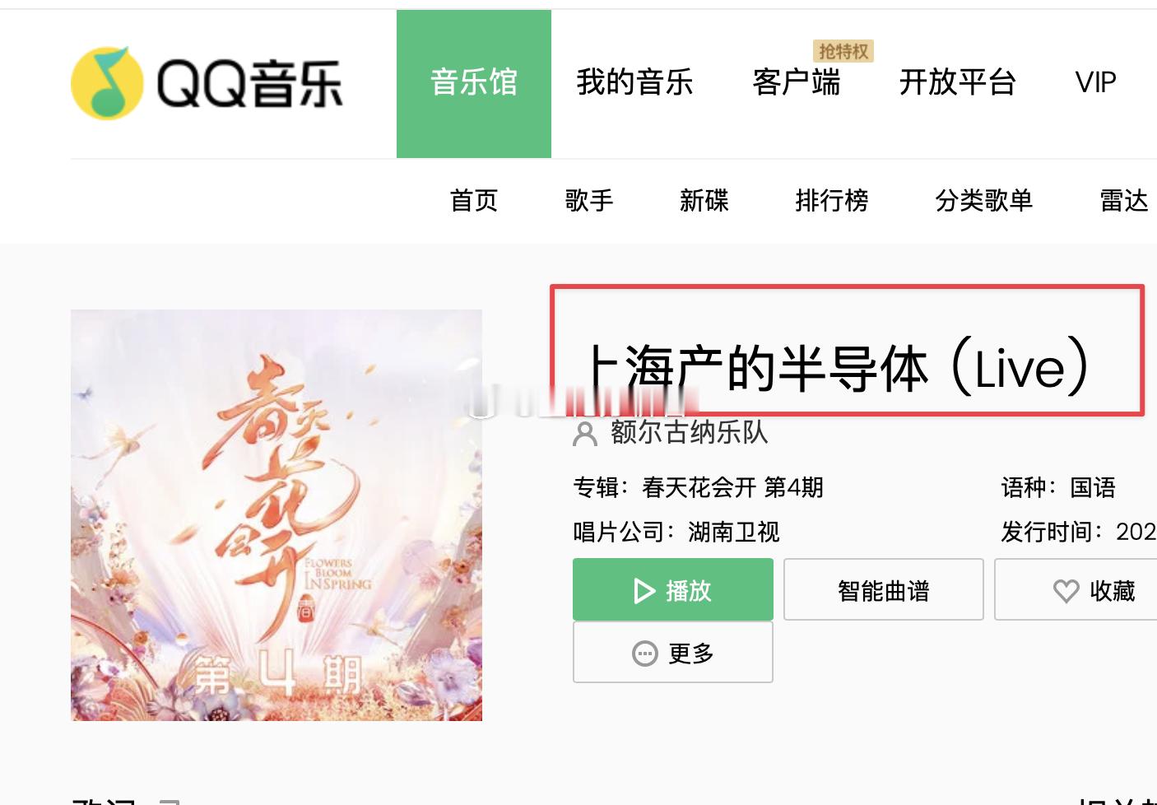Click the play triangle icon on 播放
The width and height of the screenshot is (1157, 805).
point(644,591)
